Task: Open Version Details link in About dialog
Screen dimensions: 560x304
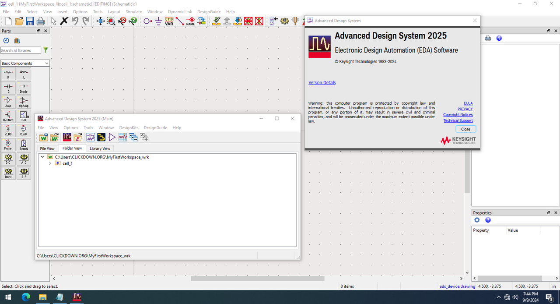Action: pyautogui.click(x=322, y=82)
